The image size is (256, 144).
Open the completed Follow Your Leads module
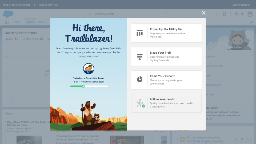(166, 103)
